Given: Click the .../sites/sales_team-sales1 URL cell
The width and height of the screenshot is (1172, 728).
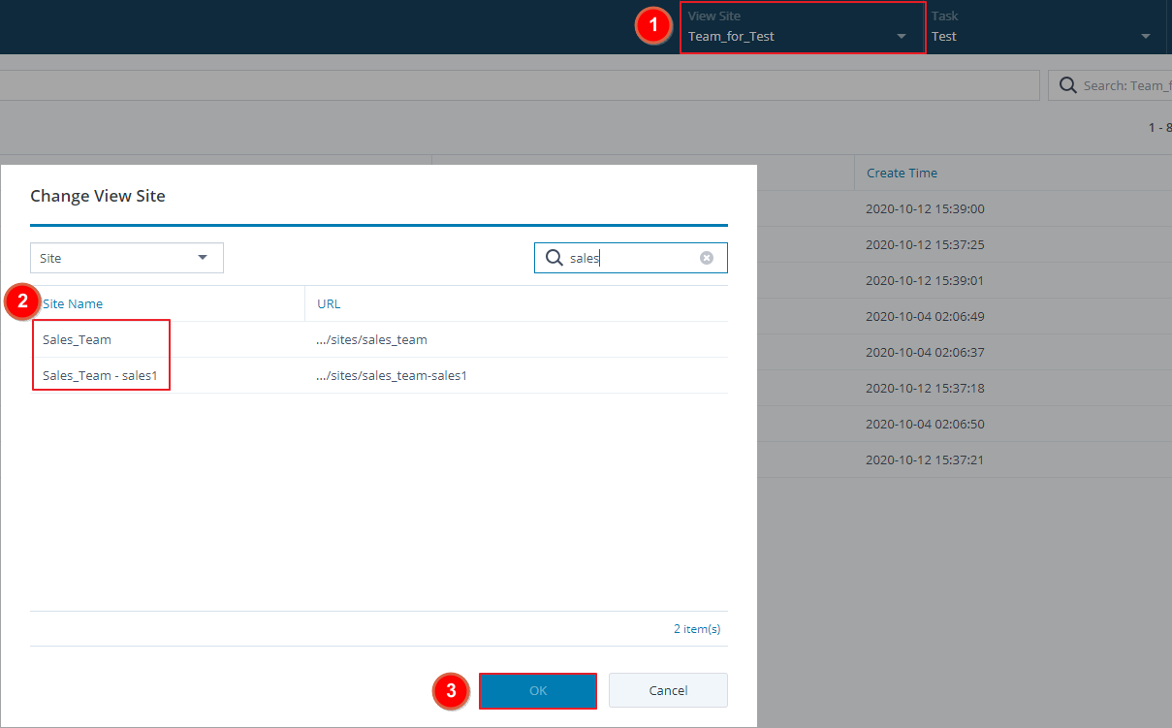Looking at the screenshot, I should 392,375.
